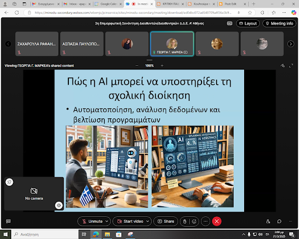Viewport: 299px width, 239px height.
Task: Toggle fullscreen for shared content
Action: (291, 66)
